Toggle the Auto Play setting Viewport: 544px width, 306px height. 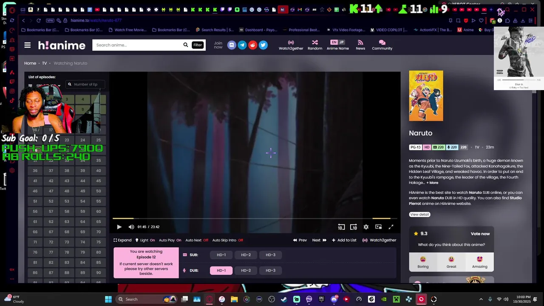tap(170, 240)
